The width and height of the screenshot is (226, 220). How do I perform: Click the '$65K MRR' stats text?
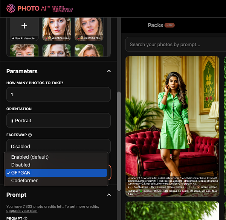click(58, 7)
